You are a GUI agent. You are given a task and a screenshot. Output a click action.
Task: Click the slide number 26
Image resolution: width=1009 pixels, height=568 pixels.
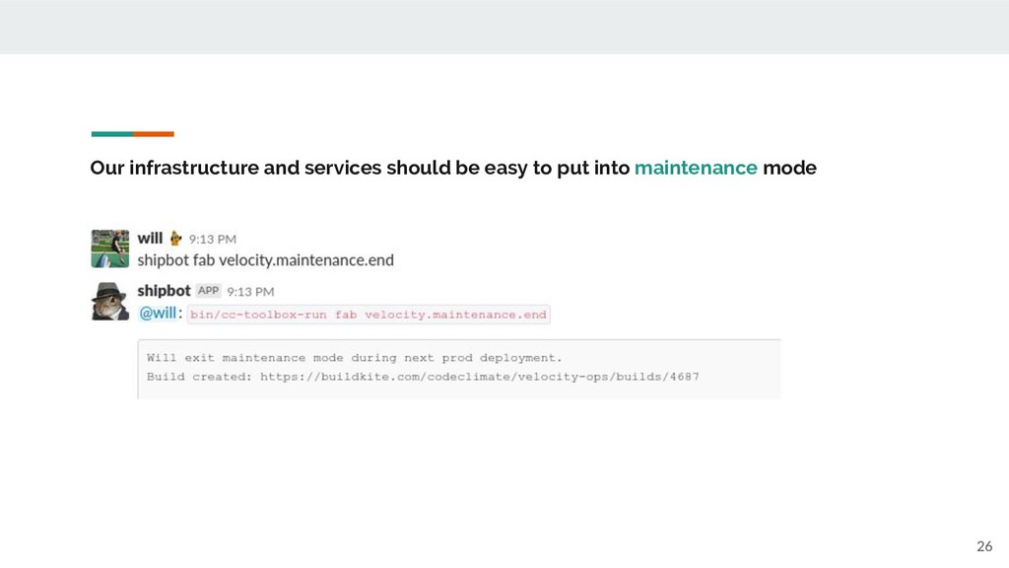point(984,546)
